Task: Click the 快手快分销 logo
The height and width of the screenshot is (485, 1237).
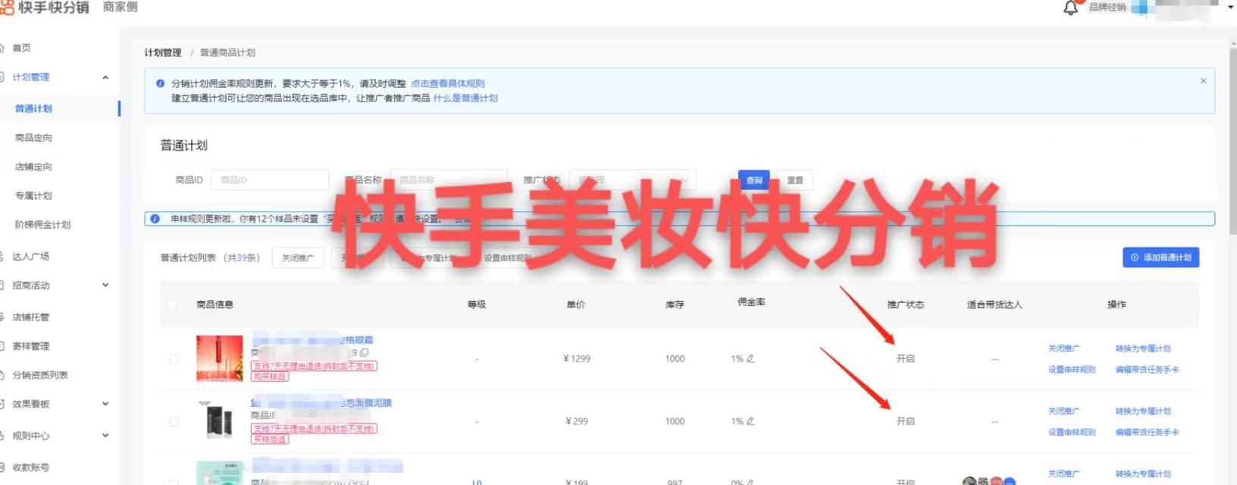Action: point(44,7)
